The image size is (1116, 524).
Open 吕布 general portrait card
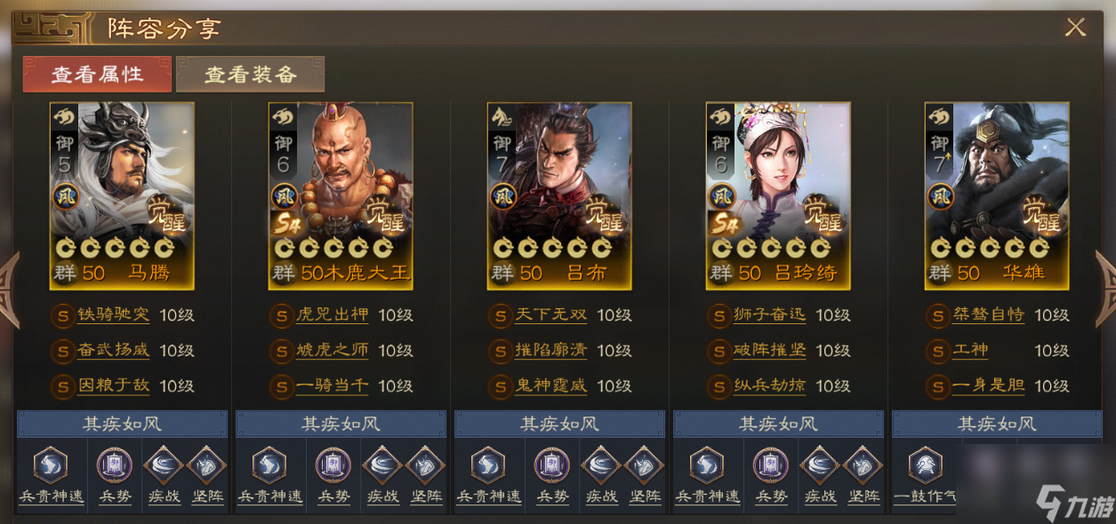(x=559, y=195)
